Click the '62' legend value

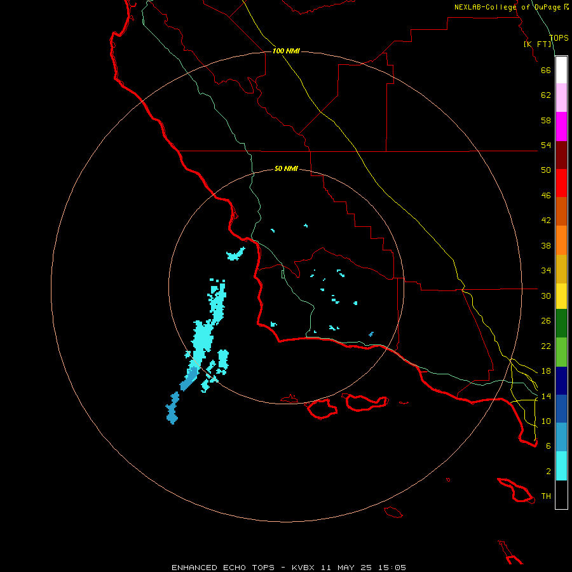point(546,95)
